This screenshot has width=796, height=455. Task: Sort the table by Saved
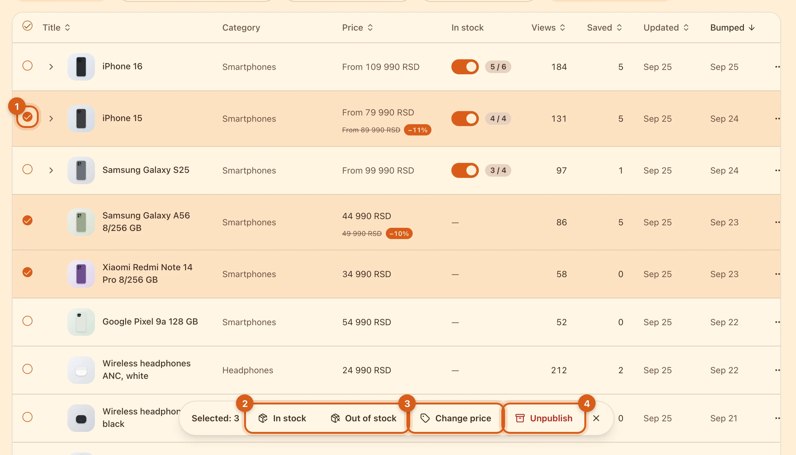pyautogui.click(x=604, y=28)
